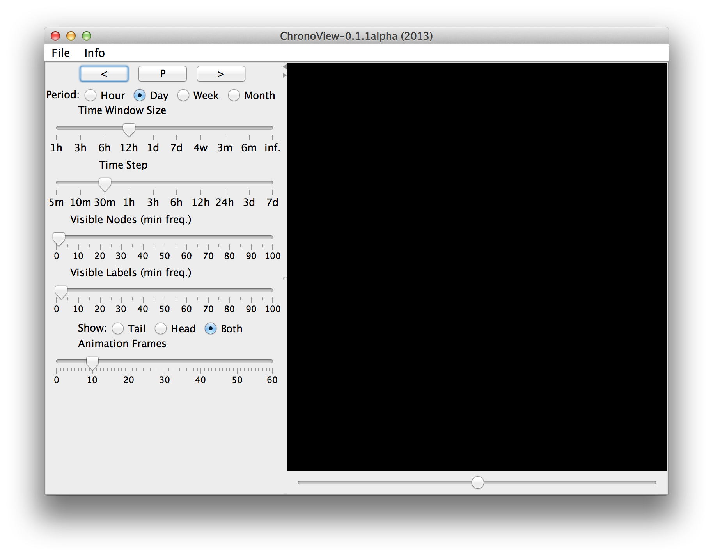
Task: Click the '4w' tick on Time Window Size
Action: [x=201, y=147]
